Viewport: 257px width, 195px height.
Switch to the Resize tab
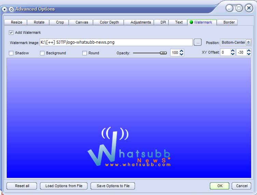click(16, 22)
